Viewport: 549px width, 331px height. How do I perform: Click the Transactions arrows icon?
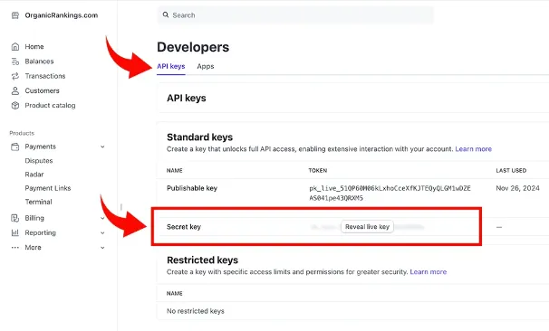coord(15,76)
